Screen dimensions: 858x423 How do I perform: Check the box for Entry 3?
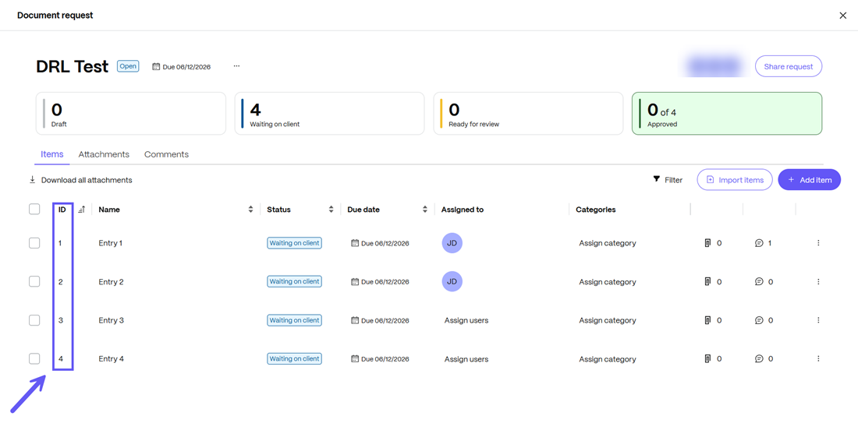click(34, 320)
